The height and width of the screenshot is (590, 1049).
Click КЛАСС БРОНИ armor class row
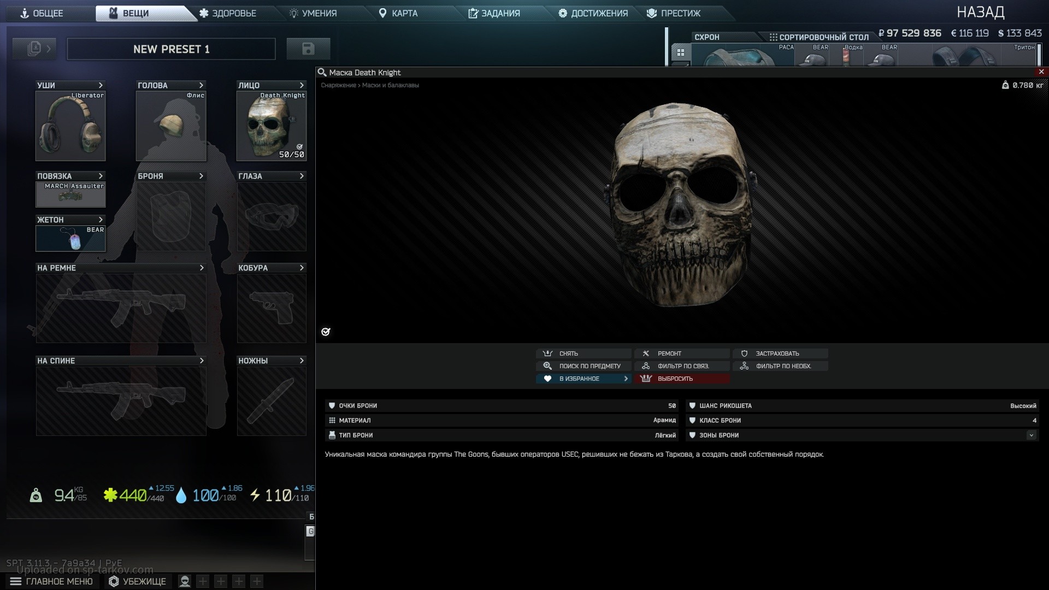[x=863, y=421]
